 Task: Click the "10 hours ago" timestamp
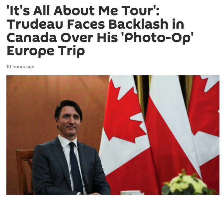(20, 66)
